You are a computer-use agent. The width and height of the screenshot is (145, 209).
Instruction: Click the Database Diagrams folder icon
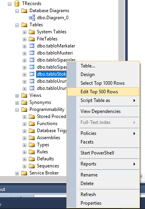(x=24, y=11)
